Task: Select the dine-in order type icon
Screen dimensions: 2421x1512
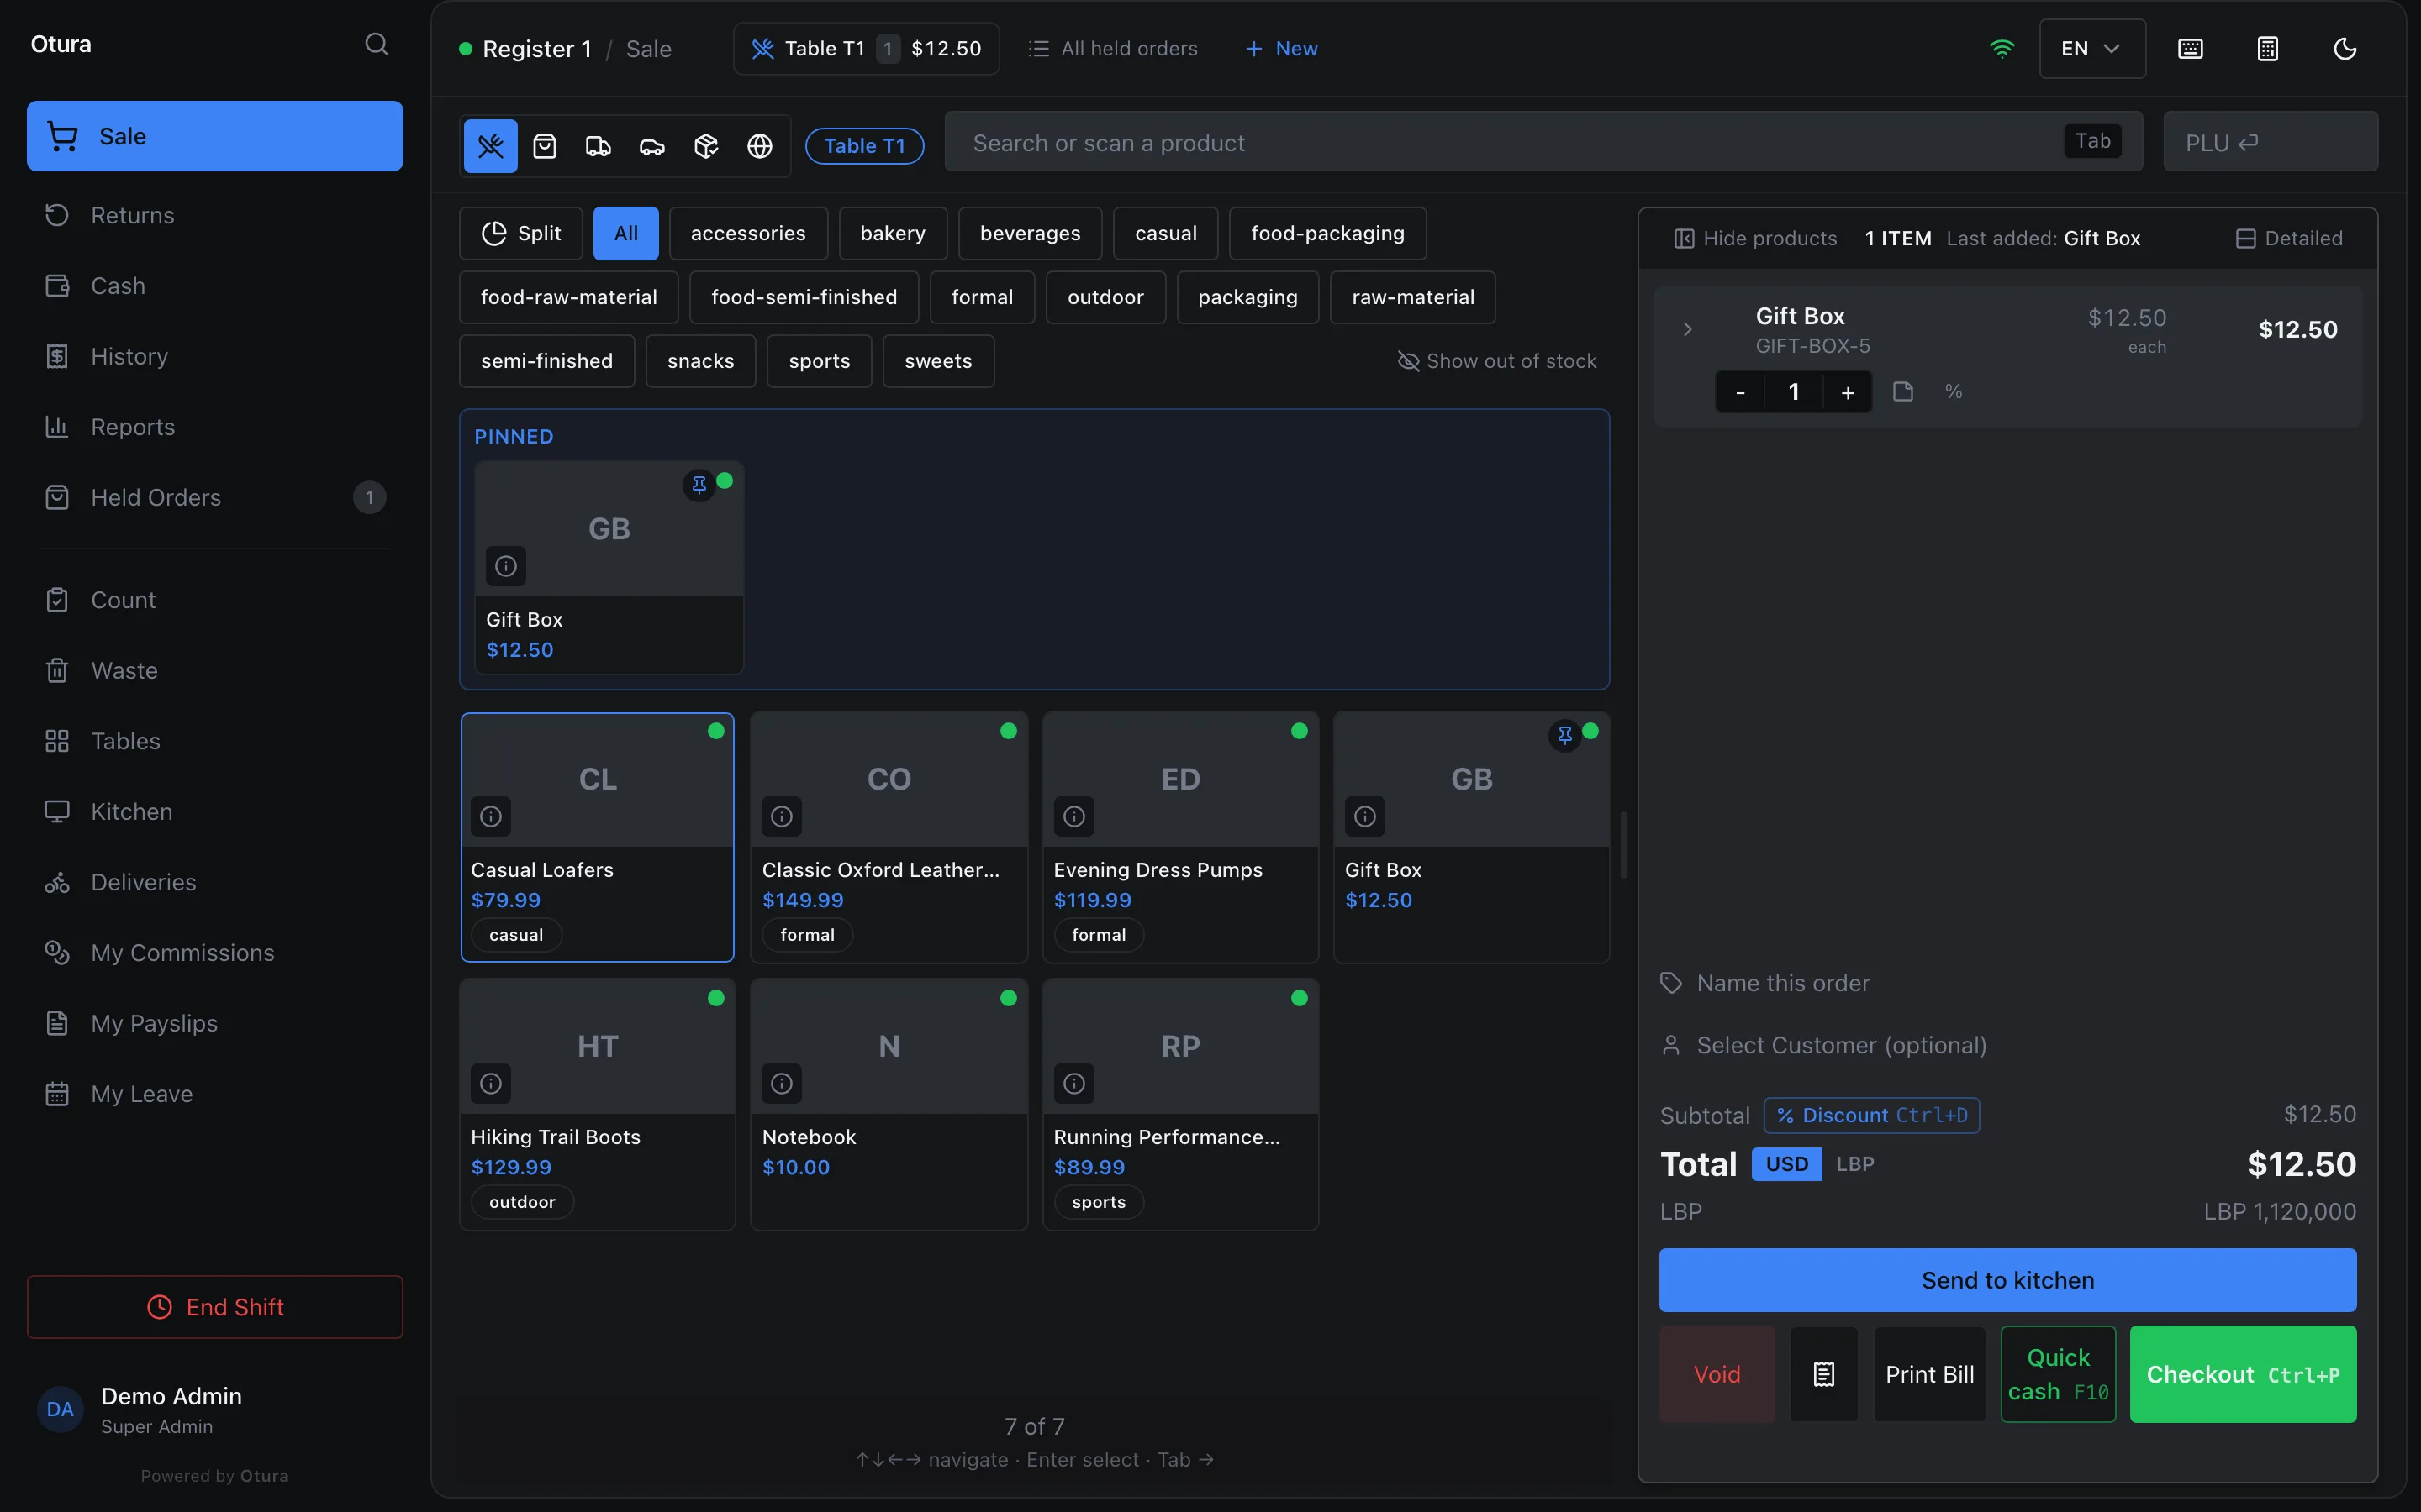Action: (x=490, y=146)
